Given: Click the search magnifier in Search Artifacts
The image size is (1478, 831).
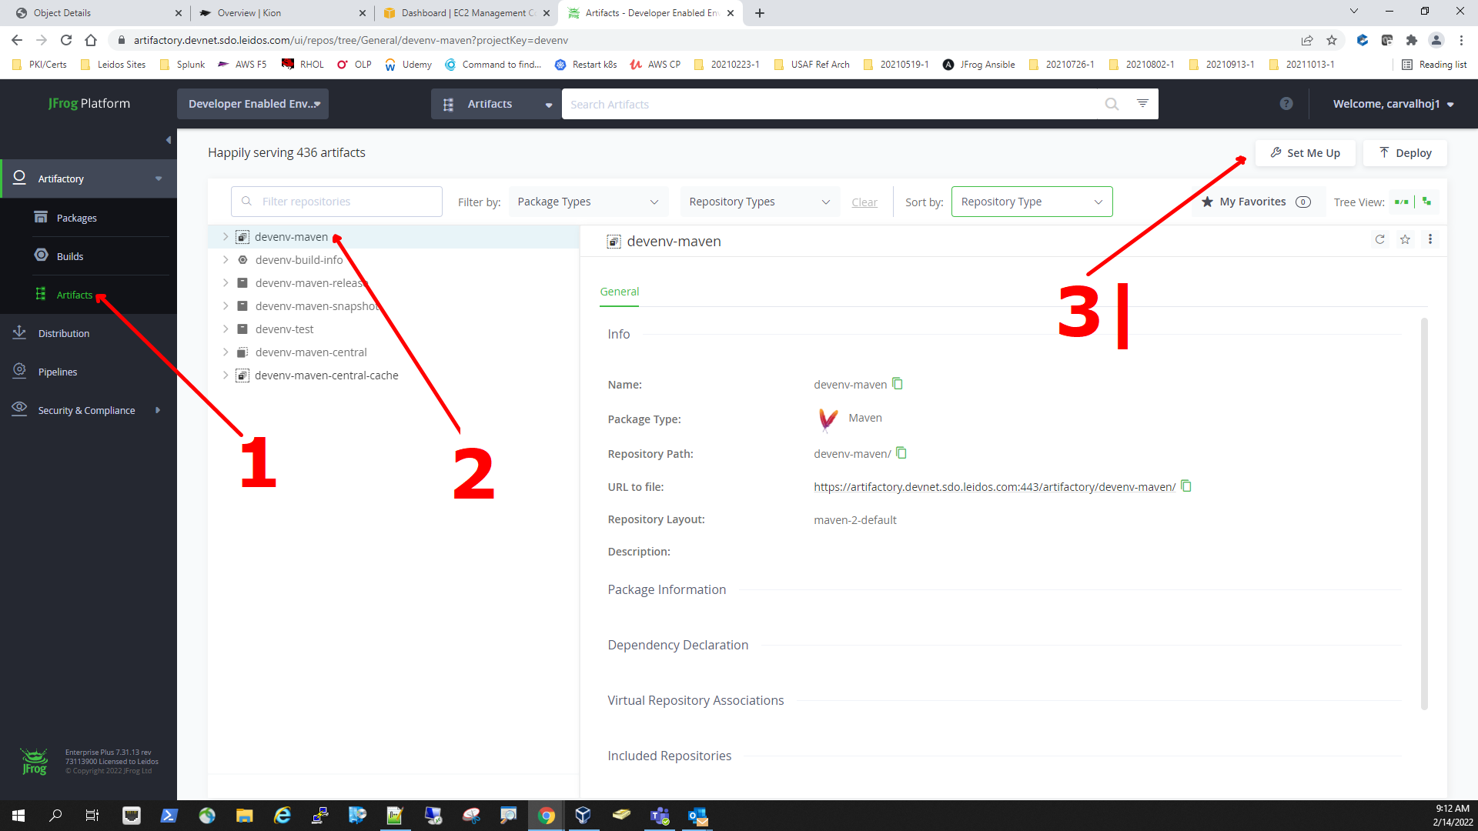Looking at the screenshot, I should [1112, 104].
